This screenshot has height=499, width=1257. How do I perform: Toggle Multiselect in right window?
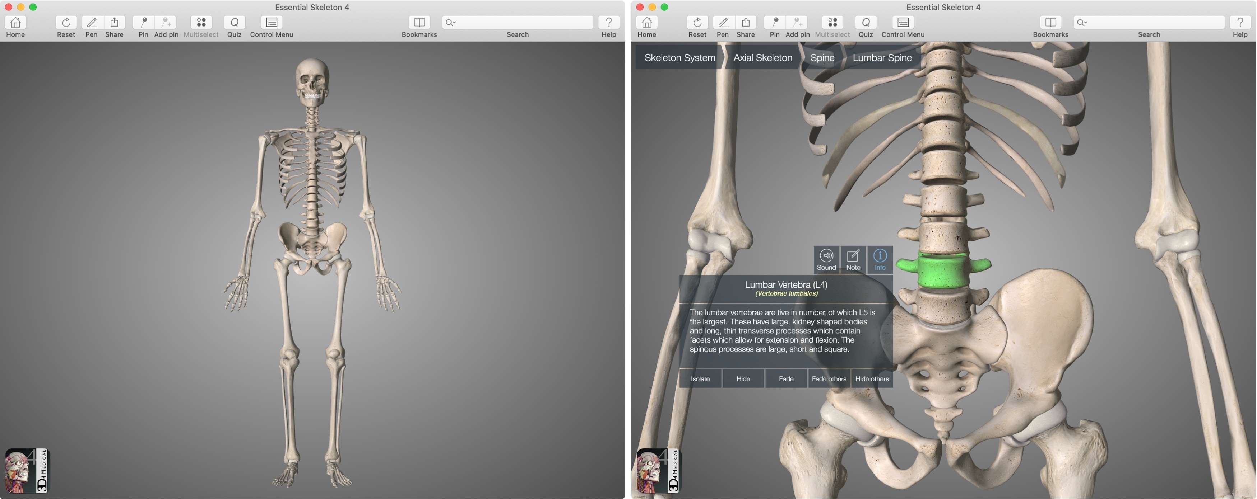tap(832, 22)
